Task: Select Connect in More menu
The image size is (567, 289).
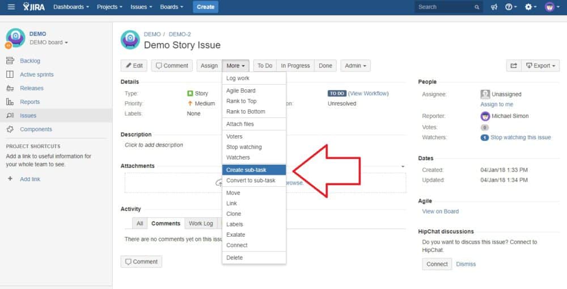Action: click(x=254, y=245)
